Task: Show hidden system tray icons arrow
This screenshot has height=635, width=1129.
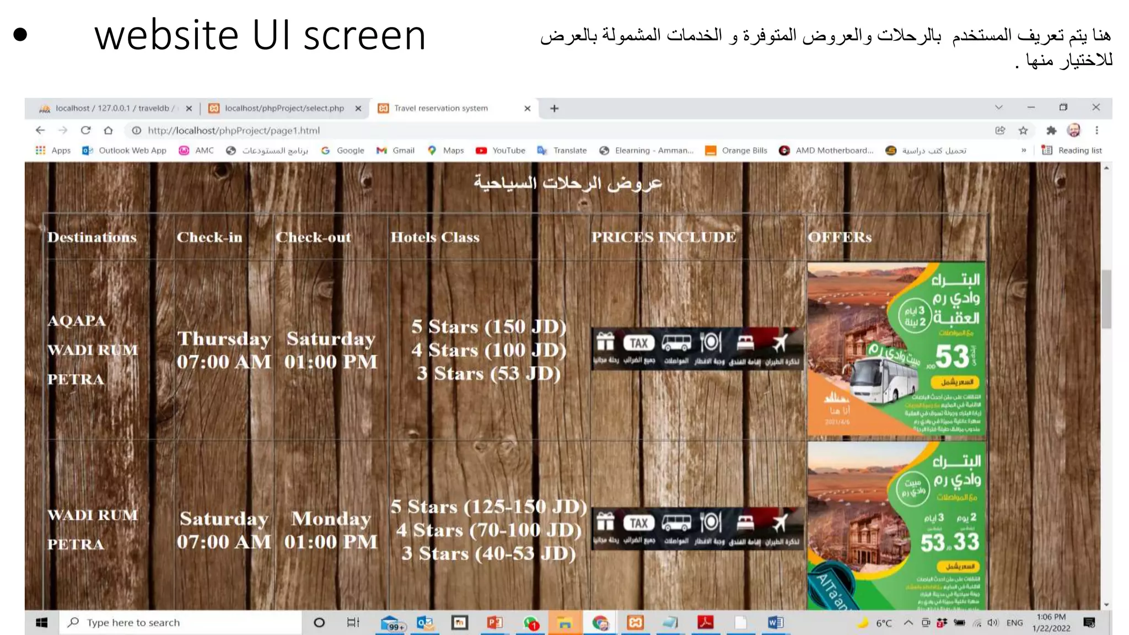Action: 908,623
